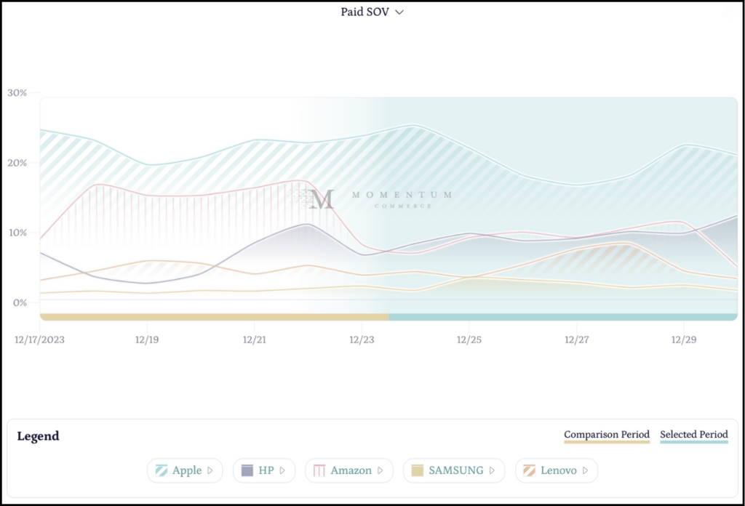Click the teal selected period bar under chart
This screenshot has width=745, height=506.
[562, 317]
